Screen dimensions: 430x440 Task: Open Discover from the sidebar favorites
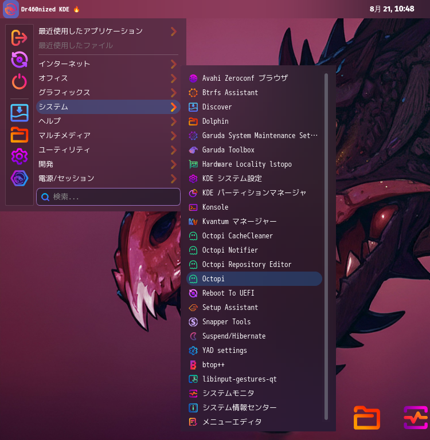point(19,113)
